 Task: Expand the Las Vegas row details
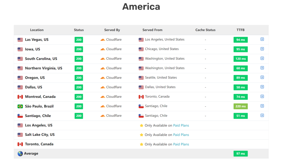pos(262,39)
